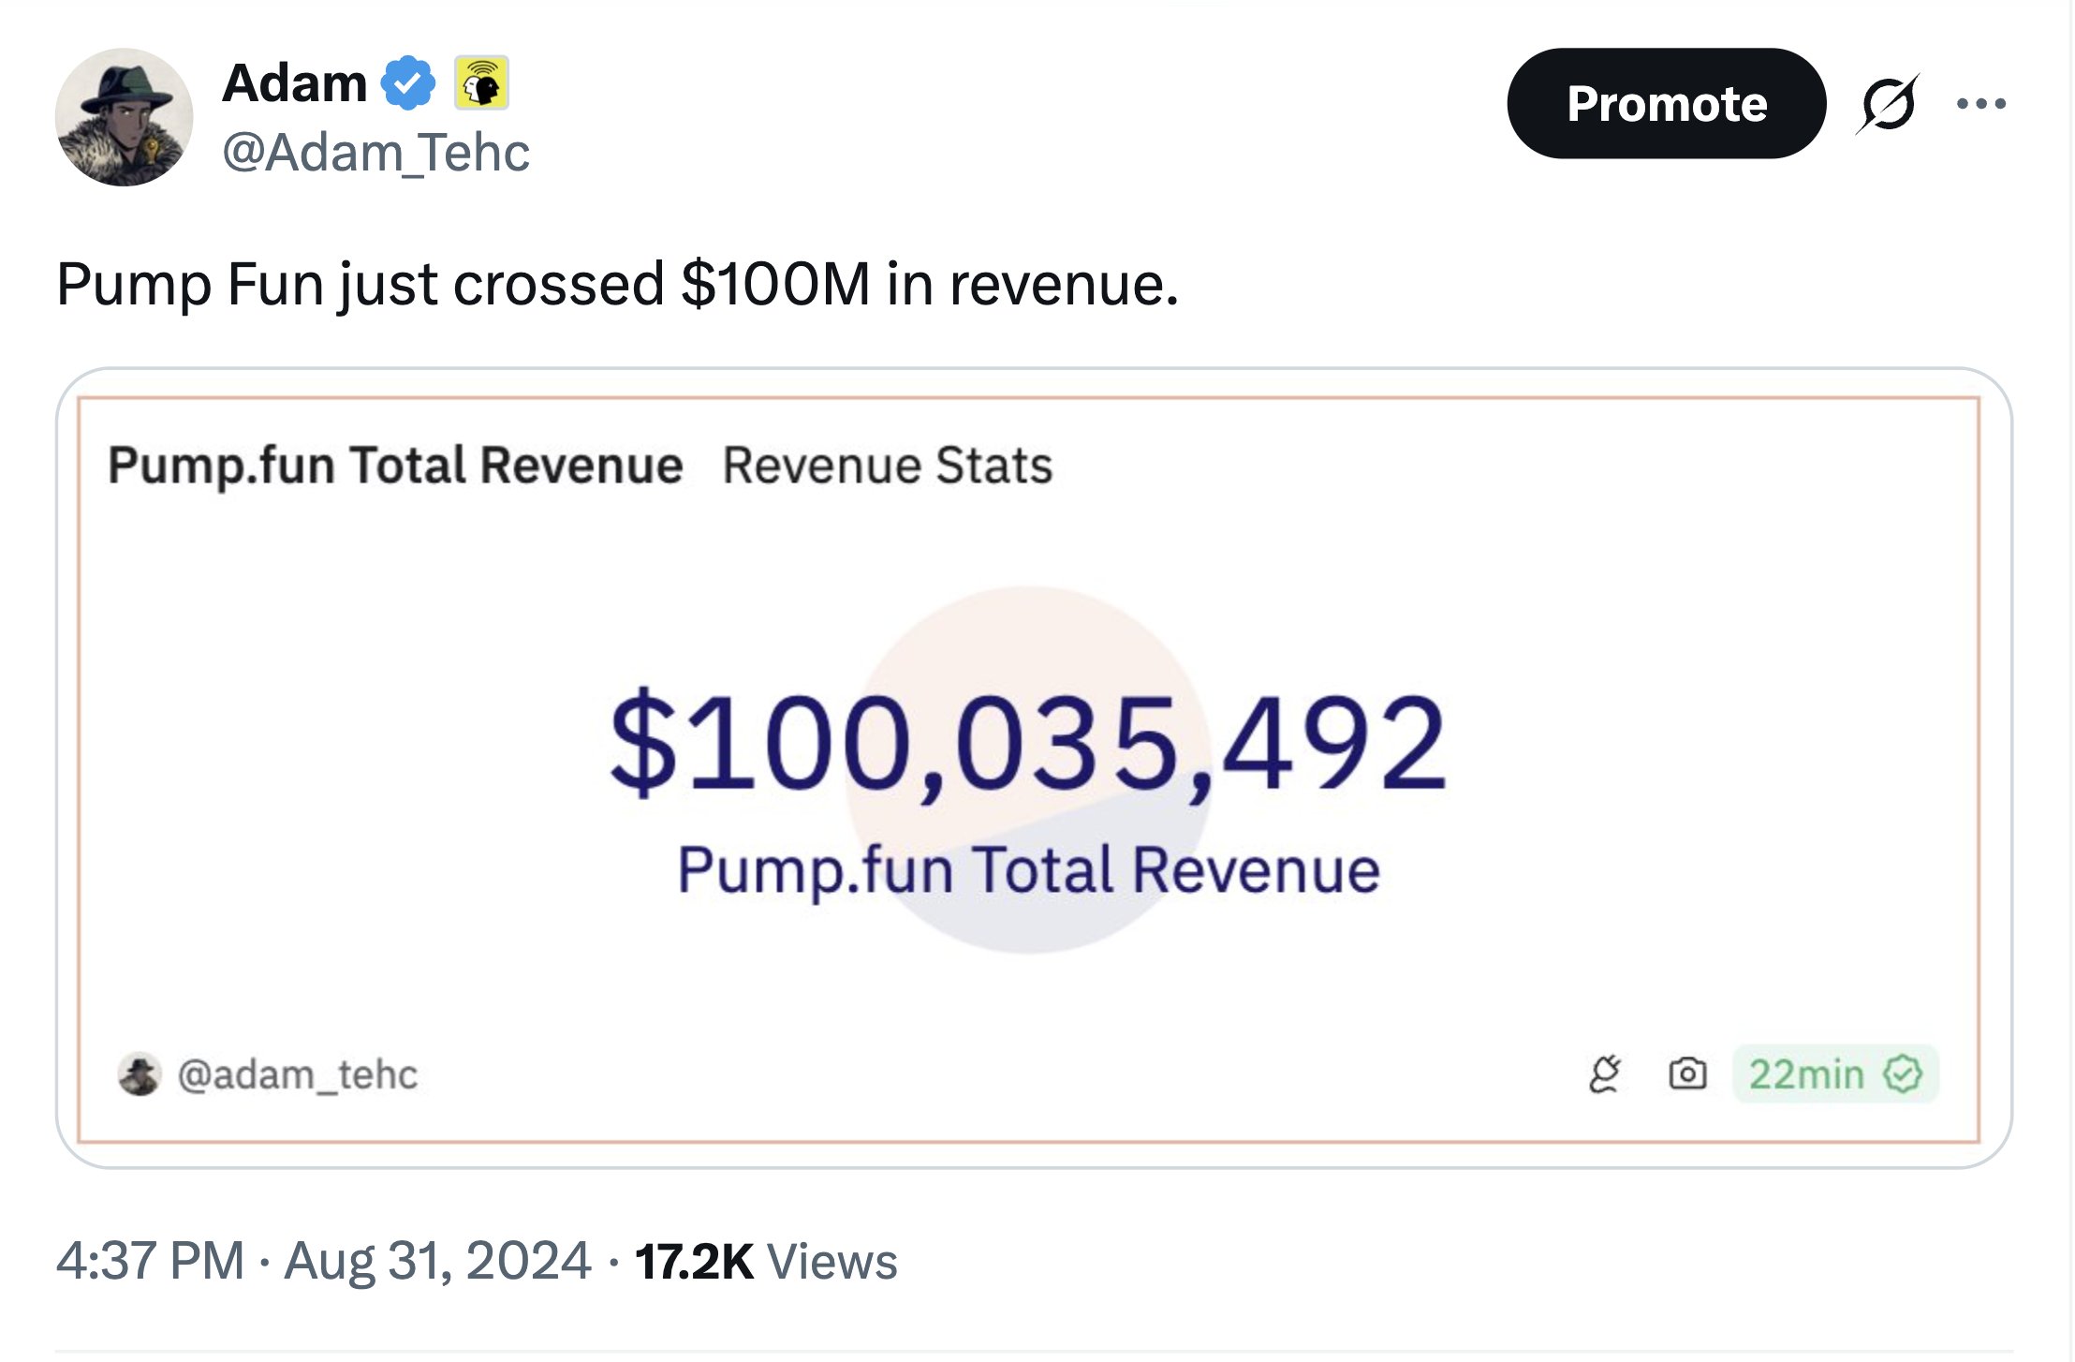
Task: Open the three-dot More options menu
Action: (1980, 103)
